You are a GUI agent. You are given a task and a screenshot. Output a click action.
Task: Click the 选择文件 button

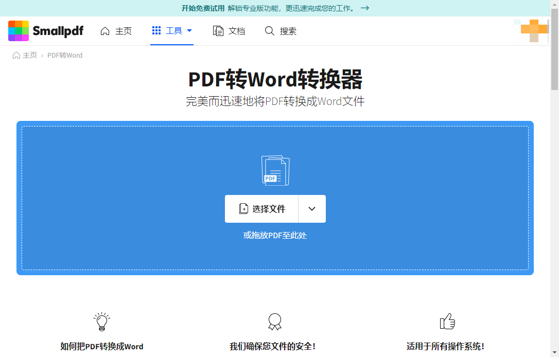[261, 208]
